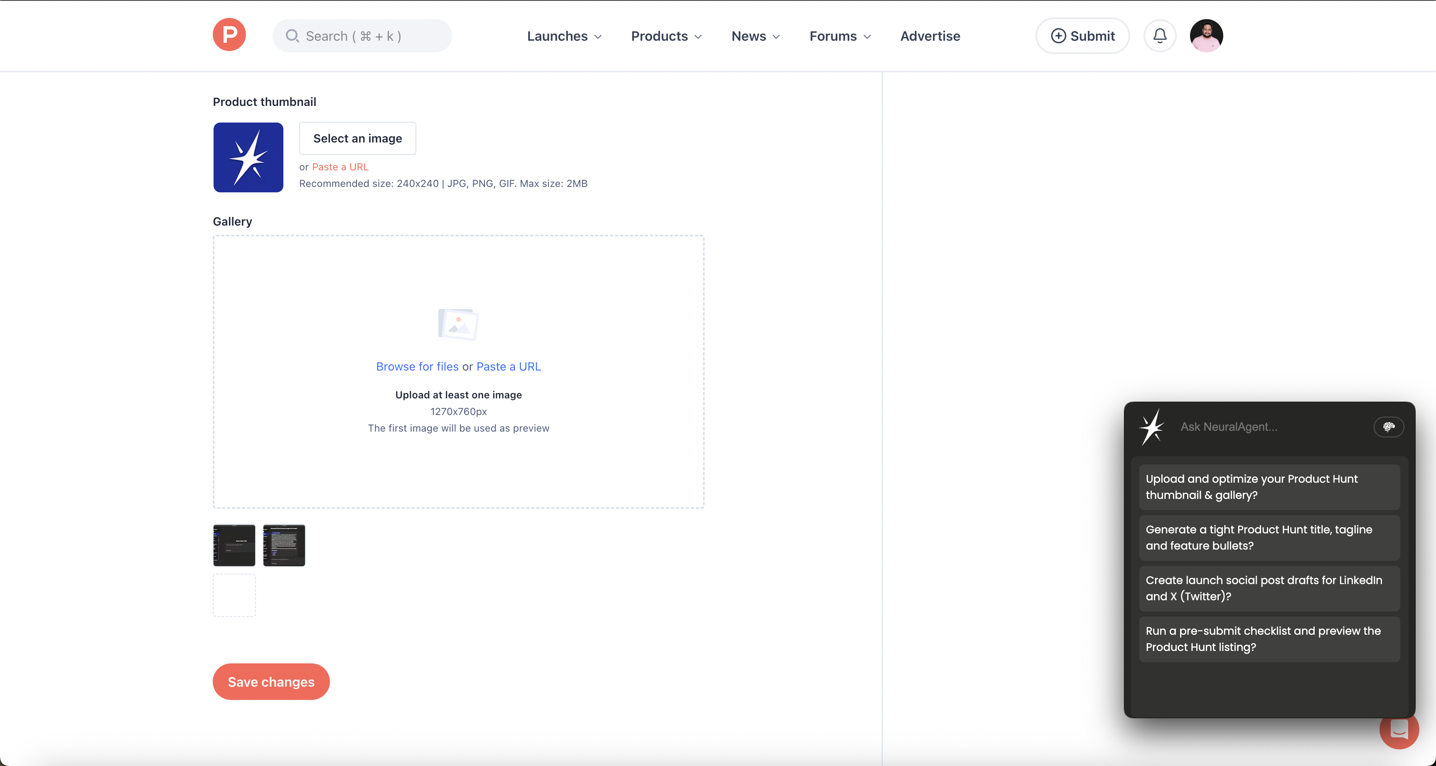Select the first gallery screenshot thumbnail
Image resolution: width=1436 pixels, height=766 pixels.
pos(234,545)
